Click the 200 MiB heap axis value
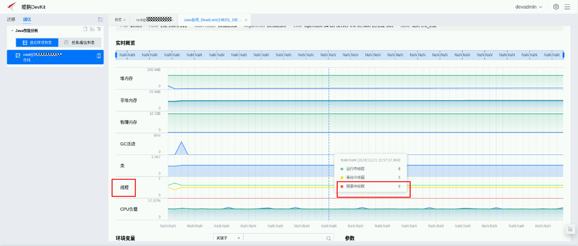Image resolution: width=578 pixels, height=246 pixels. point(154,70)
